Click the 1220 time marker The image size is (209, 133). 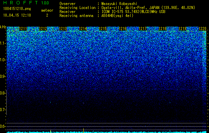pyautogui.click(x=202, y=28)
